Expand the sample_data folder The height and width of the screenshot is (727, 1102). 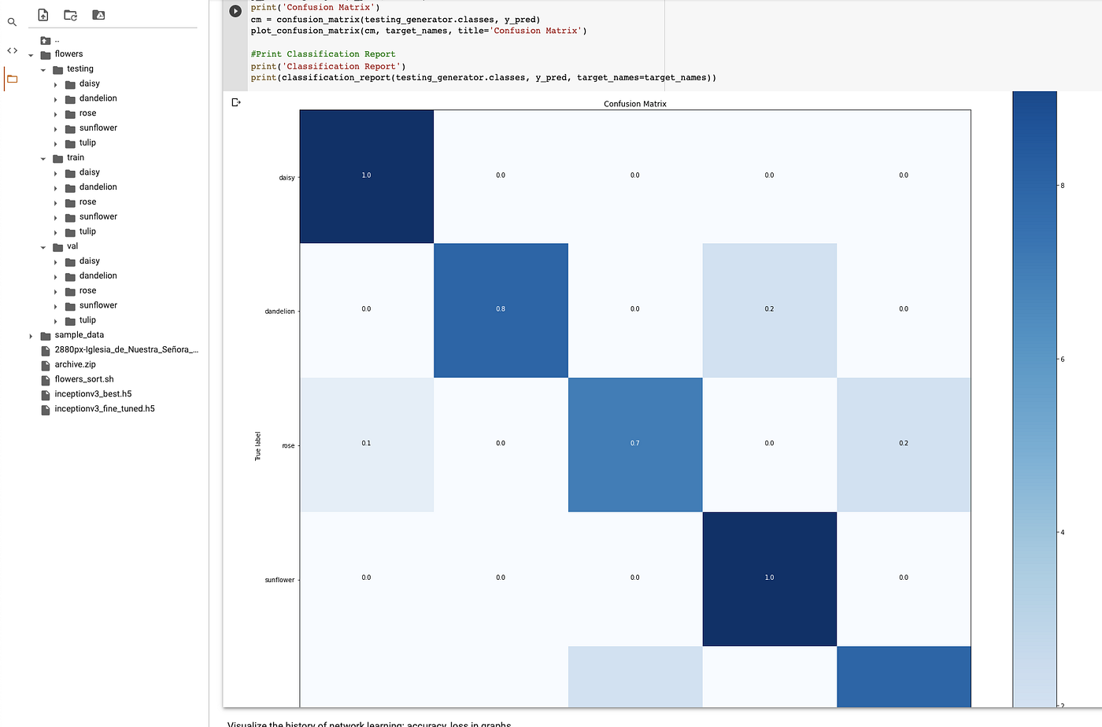(30, 334)
